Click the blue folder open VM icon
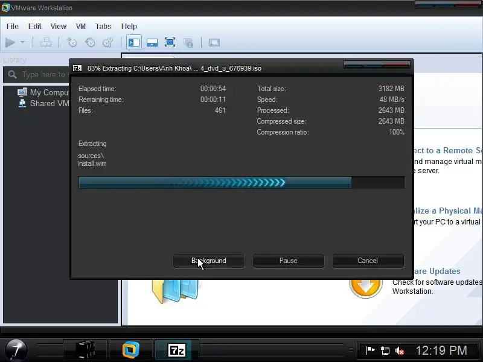483x362 pixels. pyautogui.click(x=175, y=291)
